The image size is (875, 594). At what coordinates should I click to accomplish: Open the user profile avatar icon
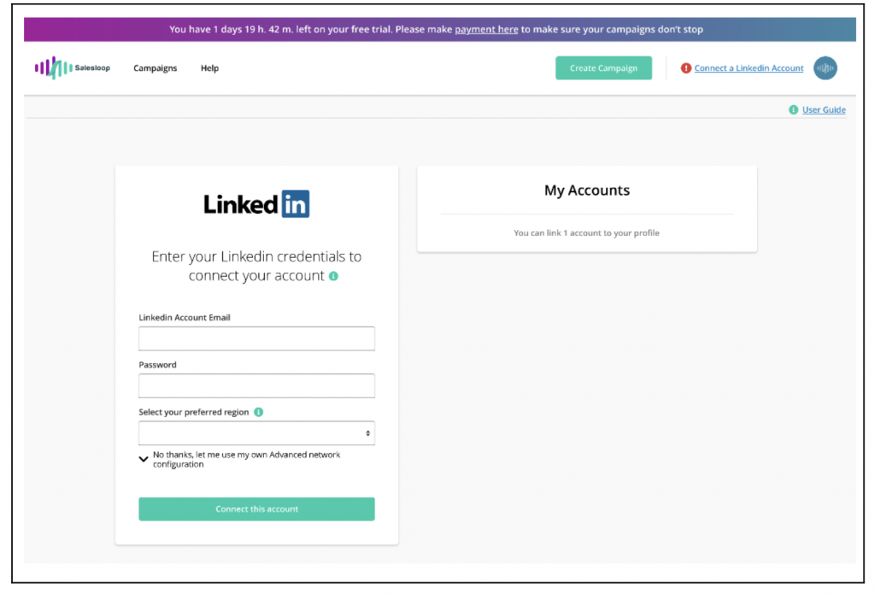point(825,68)
